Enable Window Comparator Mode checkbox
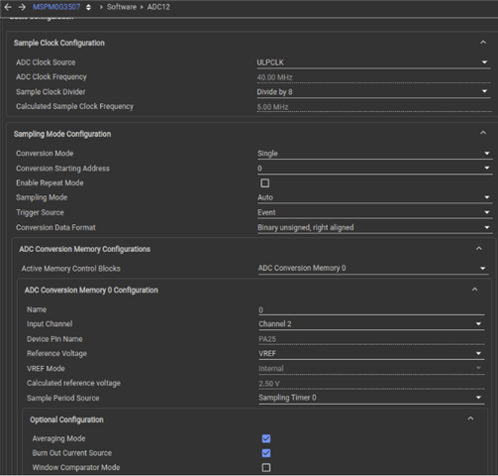The image size is (498, 476). tap(266, 468)
